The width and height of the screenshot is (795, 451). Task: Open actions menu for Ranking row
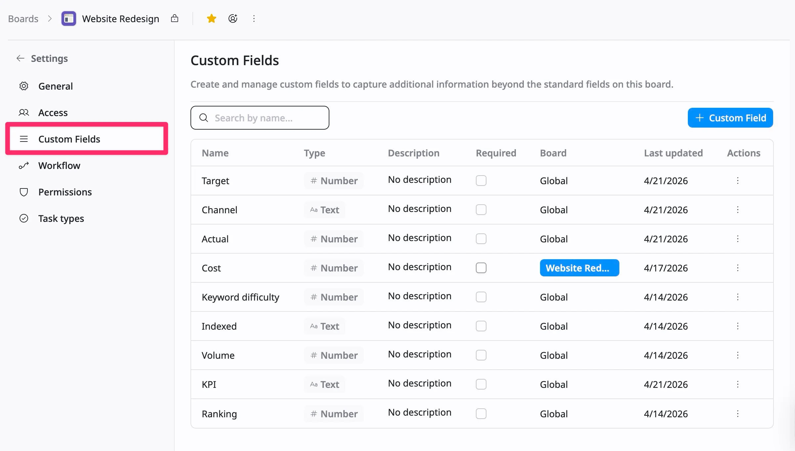pos(737,414)
